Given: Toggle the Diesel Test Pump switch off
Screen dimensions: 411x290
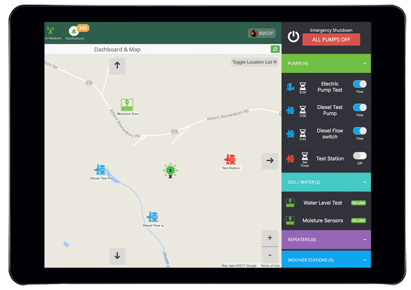Looking at the screenshot, I should pyautogui.click(x=360, y=107).
